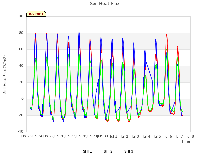The width and height of the screenshot is (210, 158).
Task: Click the 80 y-axis tick label
Action: coord(21,33)
